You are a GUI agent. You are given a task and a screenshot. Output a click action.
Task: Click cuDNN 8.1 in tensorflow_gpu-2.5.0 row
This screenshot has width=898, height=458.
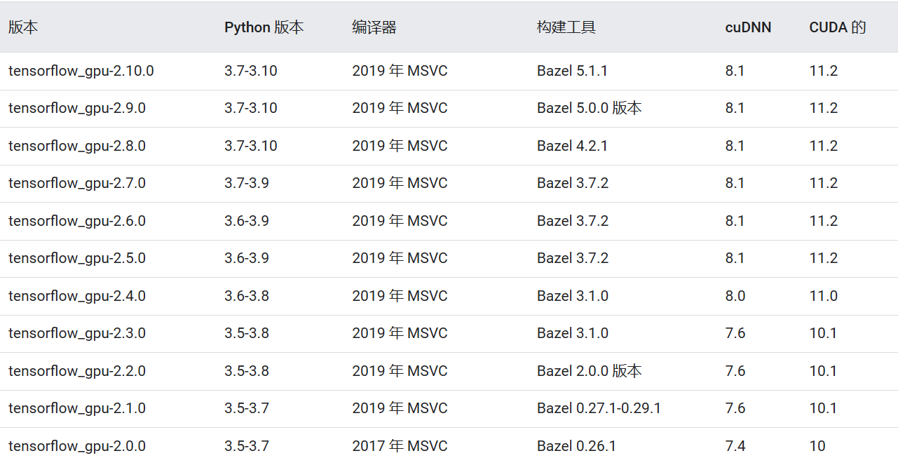(x=735, y=258)
